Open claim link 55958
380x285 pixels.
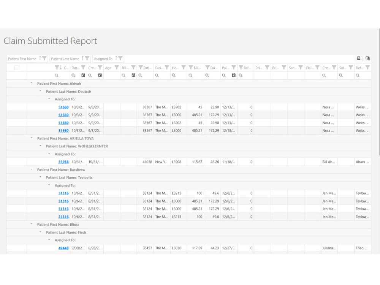click(x=63, y=162)
